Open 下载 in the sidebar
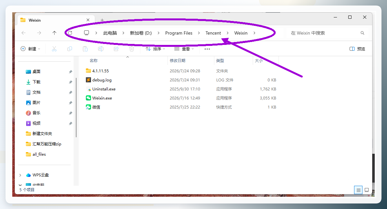 point(36,82)
